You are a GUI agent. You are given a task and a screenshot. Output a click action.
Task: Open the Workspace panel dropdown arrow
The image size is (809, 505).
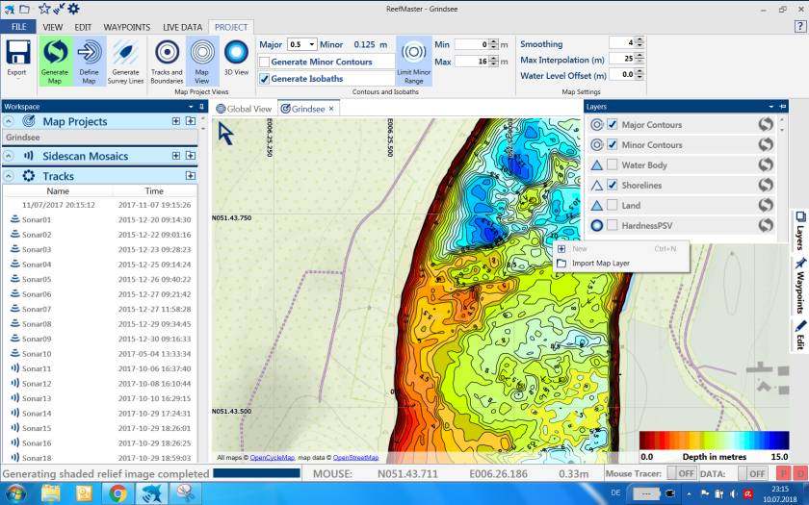tap(191, 106)
